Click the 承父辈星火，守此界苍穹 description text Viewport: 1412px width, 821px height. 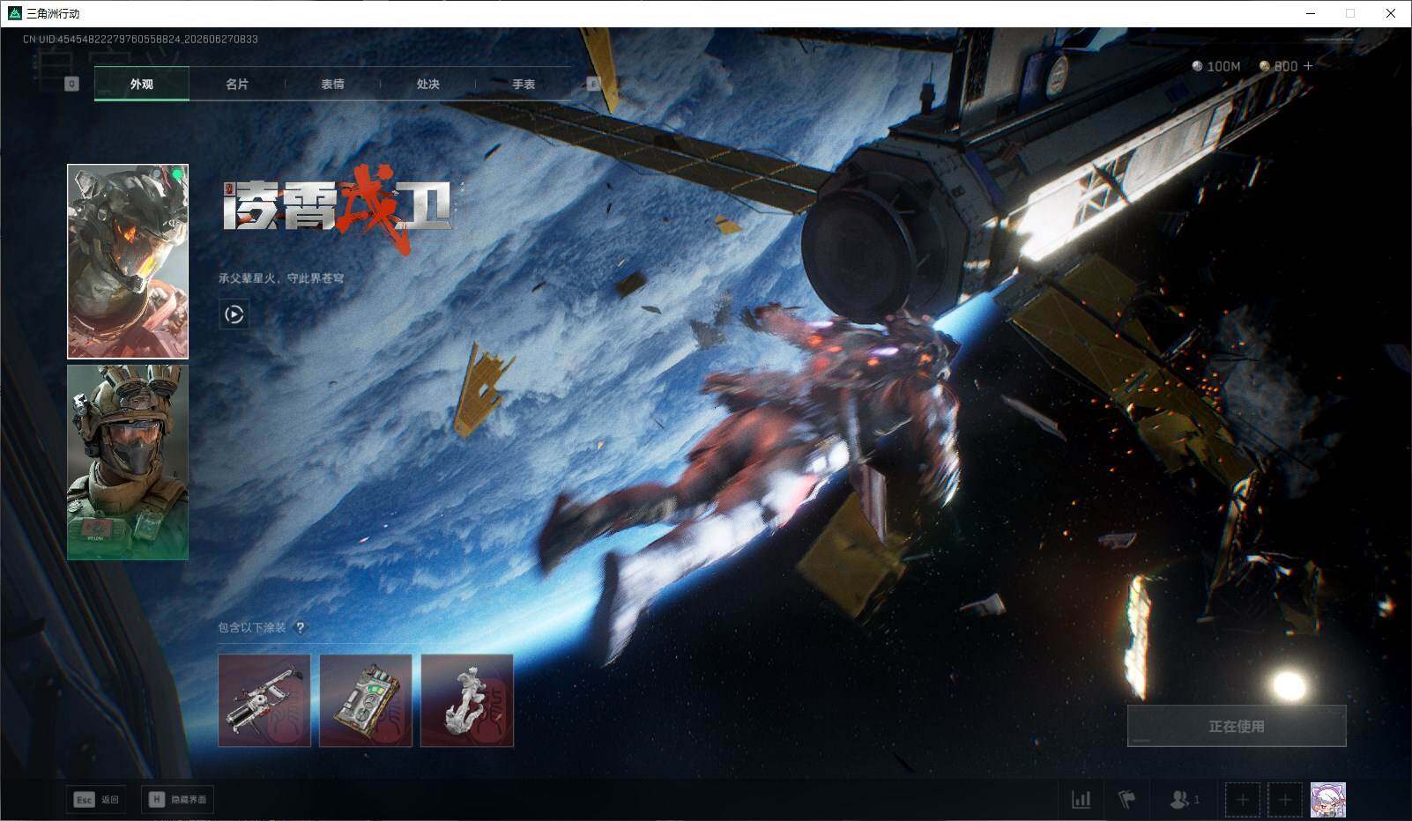281,278
